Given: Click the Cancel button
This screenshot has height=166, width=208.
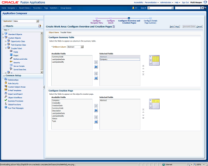Looking at the screenshot, I should tap(199, 27).
